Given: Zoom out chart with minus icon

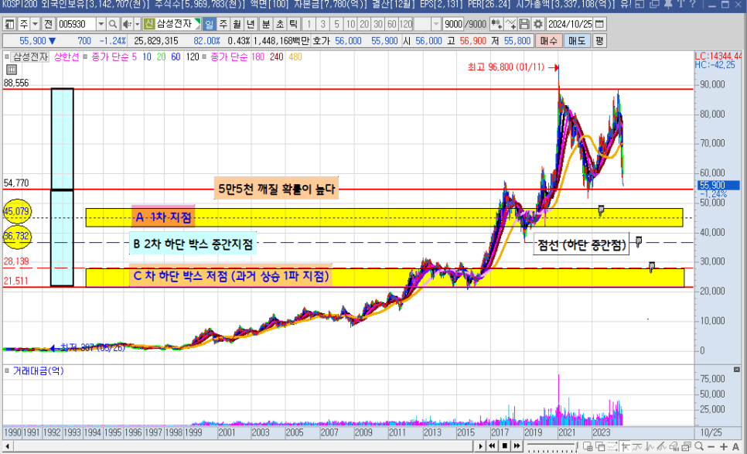Looking at the screenshot, I should point(711,446).
